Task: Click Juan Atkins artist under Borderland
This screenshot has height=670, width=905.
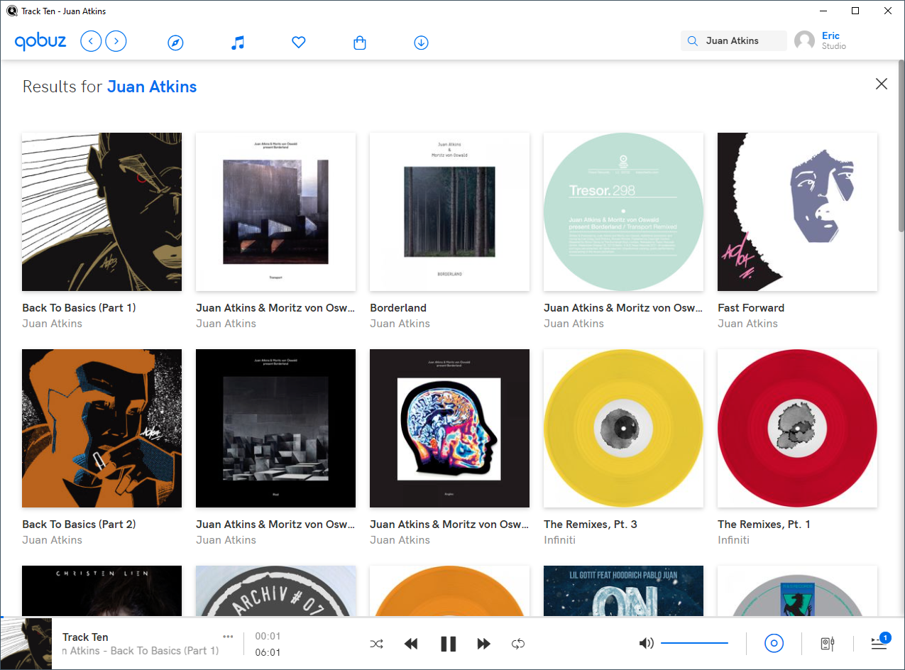Action: (400, 324)
